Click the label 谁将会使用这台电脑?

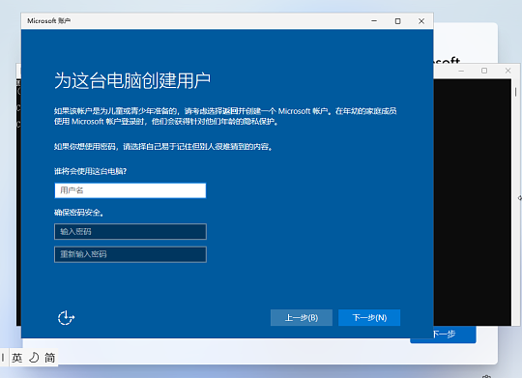tap(90, 171)
